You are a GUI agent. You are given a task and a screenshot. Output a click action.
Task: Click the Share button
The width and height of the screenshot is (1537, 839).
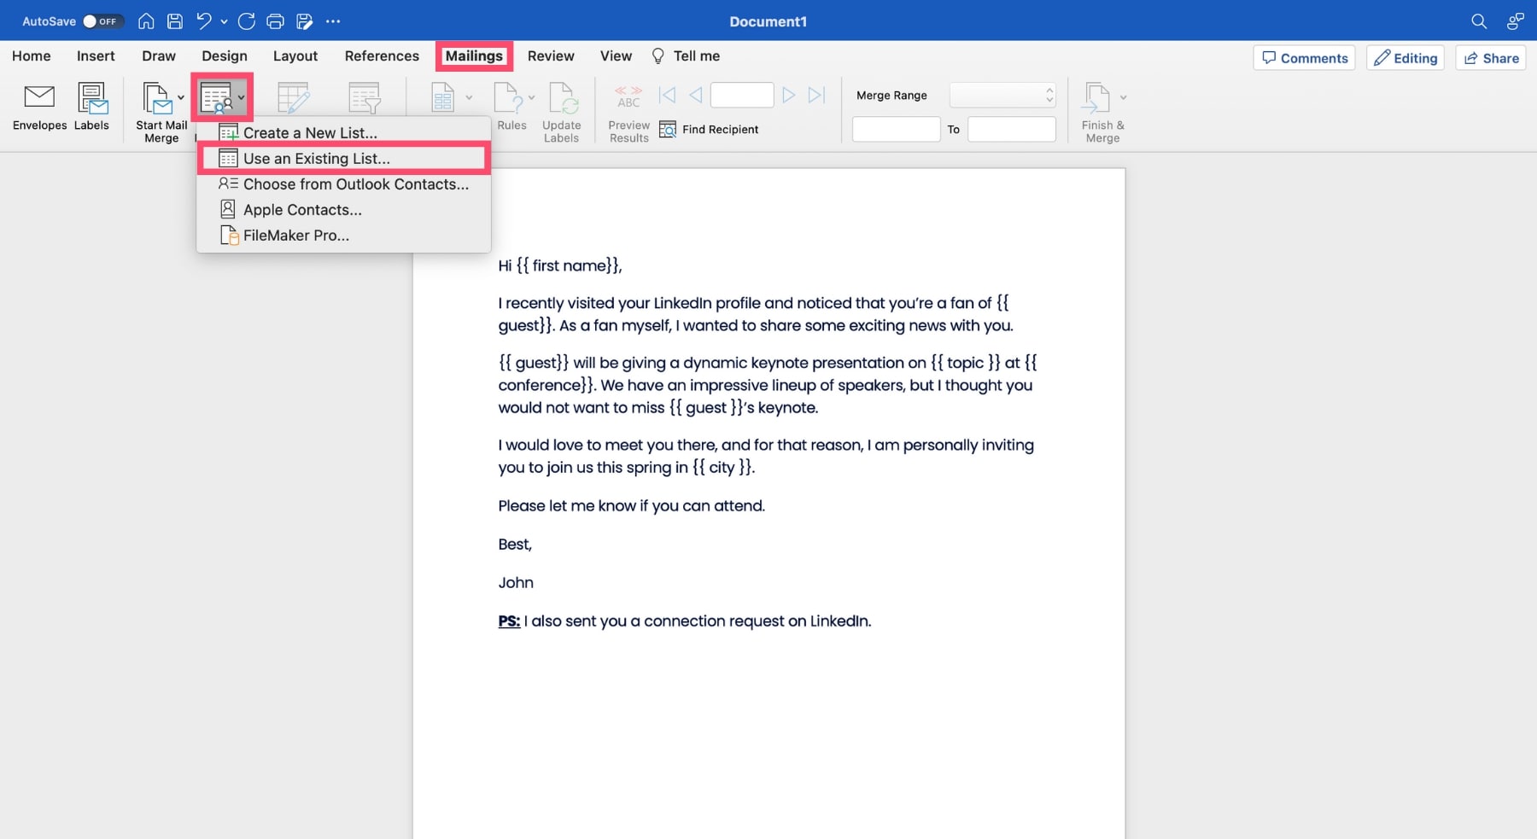(1491, 58)
